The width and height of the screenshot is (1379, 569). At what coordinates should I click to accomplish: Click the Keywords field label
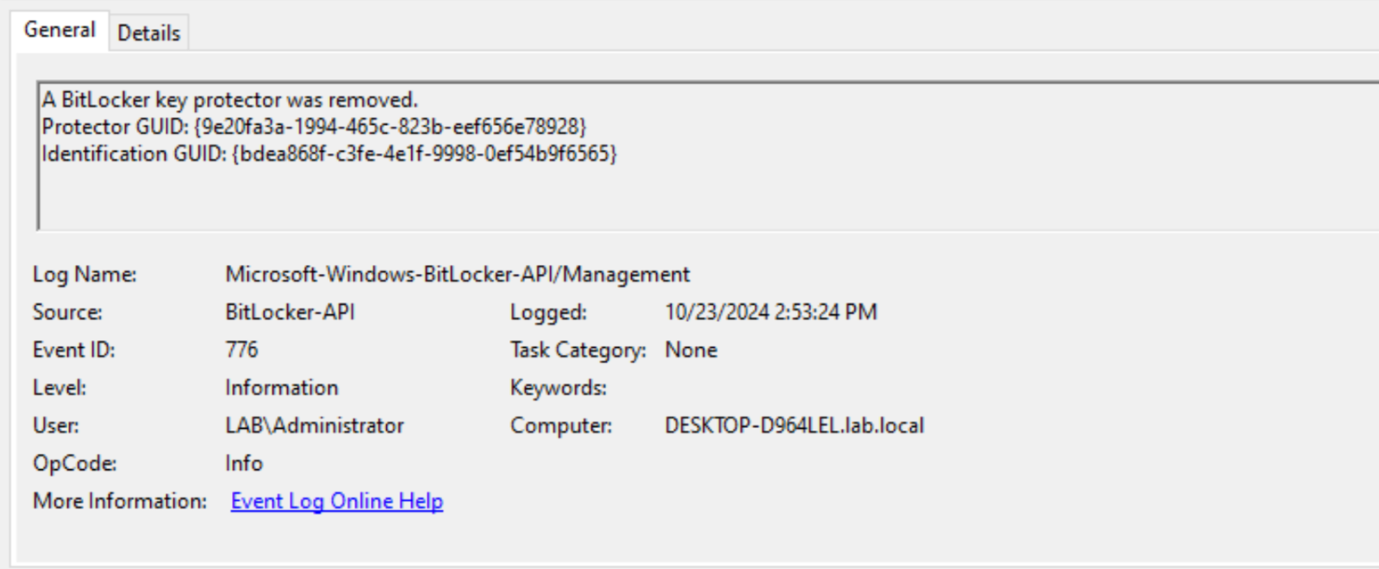(x=558, y=388)
